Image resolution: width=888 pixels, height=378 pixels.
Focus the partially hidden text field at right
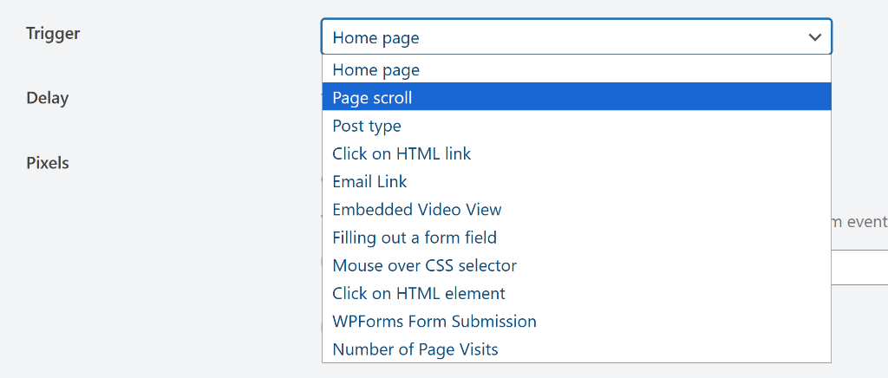click(x=859, y=267)
